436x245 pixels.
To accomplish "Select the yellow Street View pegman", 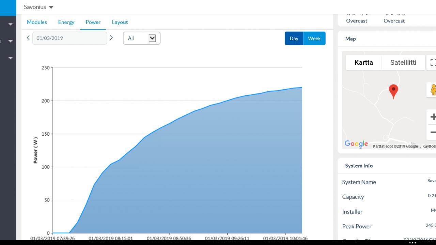I will [x=433, y=90].
